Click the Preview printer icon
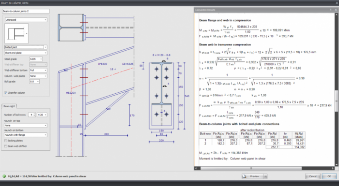Screen dimensions: 339x186 [245, 176]
